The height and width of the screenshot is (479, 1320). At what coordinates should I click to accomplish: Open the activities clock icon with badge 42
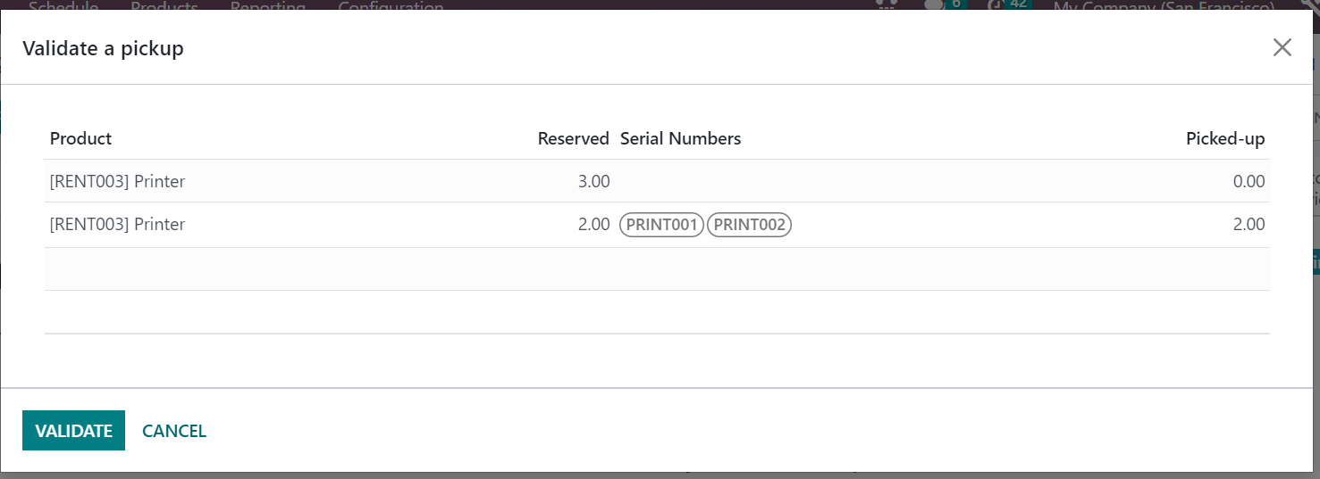1010,5
